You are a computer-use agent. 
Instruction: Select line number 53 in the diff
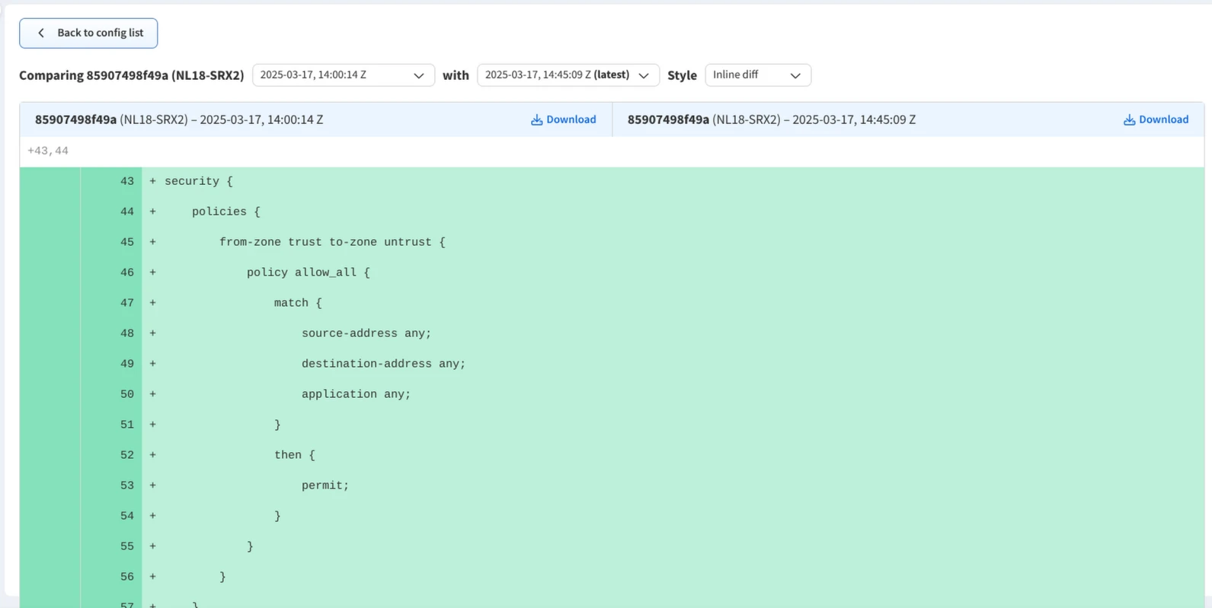126,485
